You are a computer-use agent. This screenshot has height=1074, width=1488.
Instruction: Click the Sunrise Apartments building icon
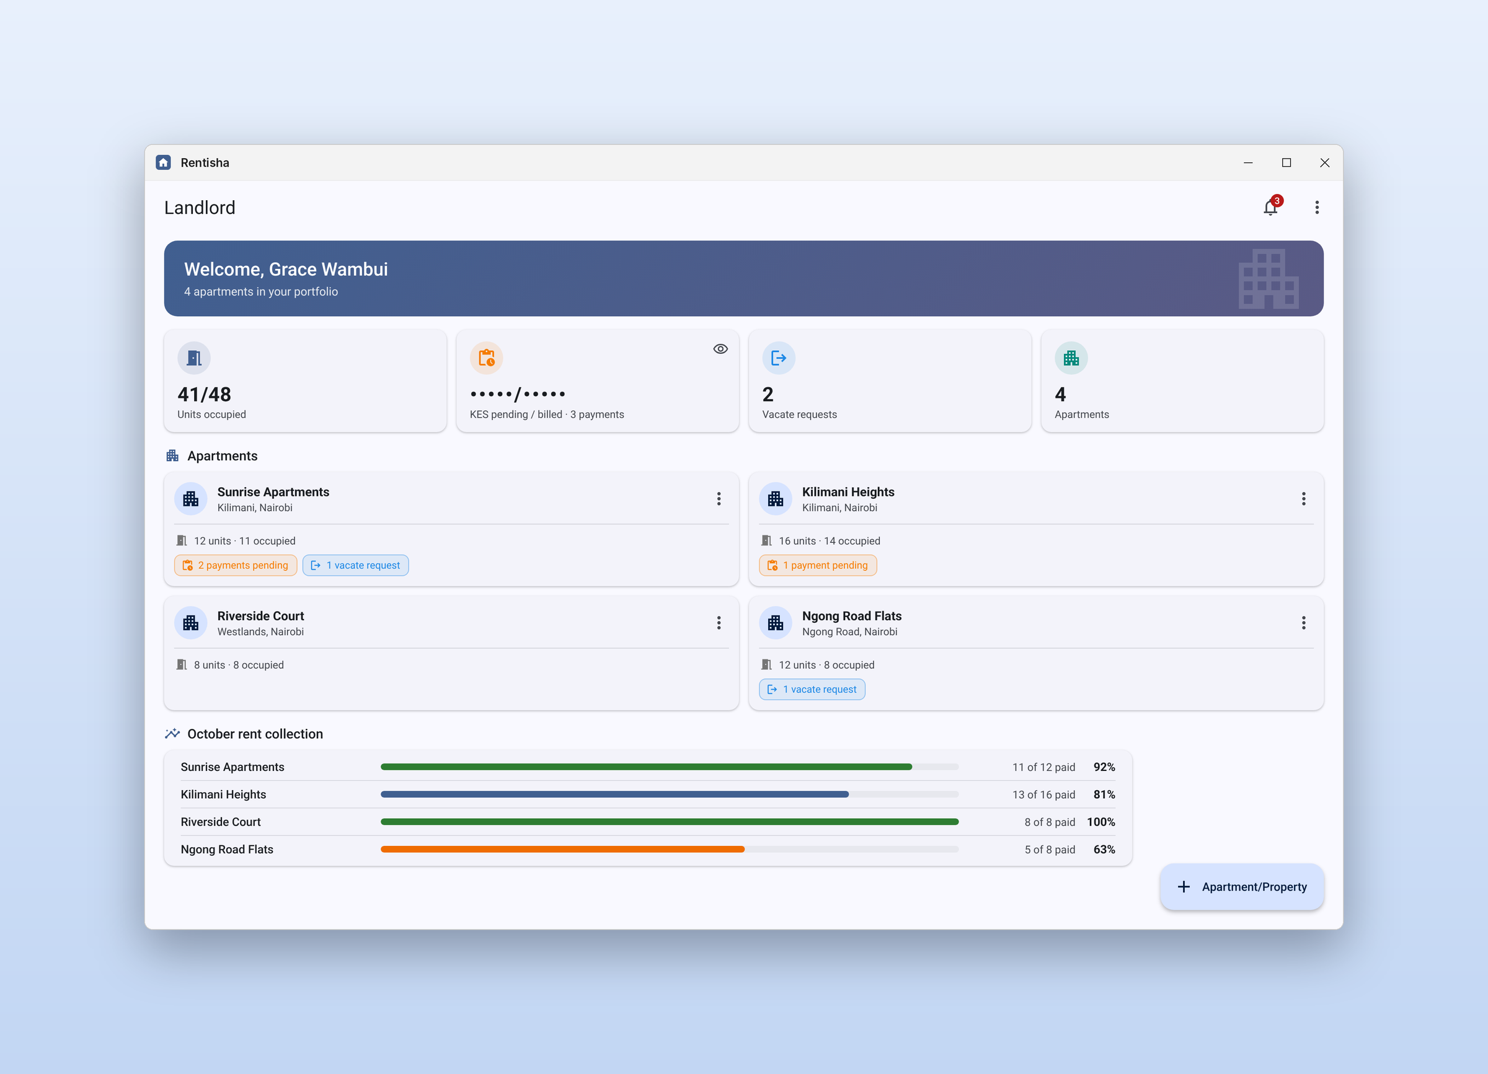(191, 499)
